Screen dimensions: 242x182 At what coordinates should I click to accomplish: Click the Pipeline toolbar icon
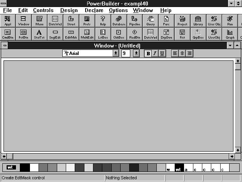pyautogui.click(x=135, y=20)
